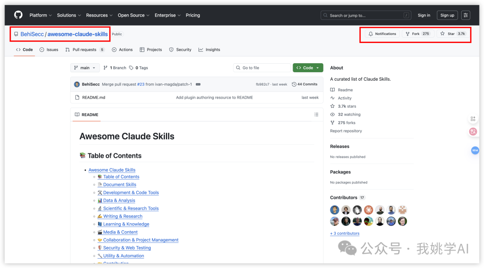484x268 pixels.
Task: Open the README.md file
Action: (94, 97)
